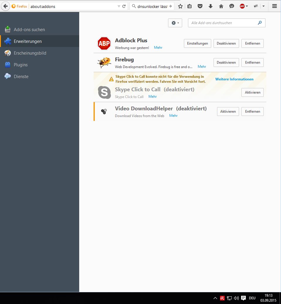The image size is (281, 304).
Task: Open the volume speaker tray icon
Action: [236, 298]
